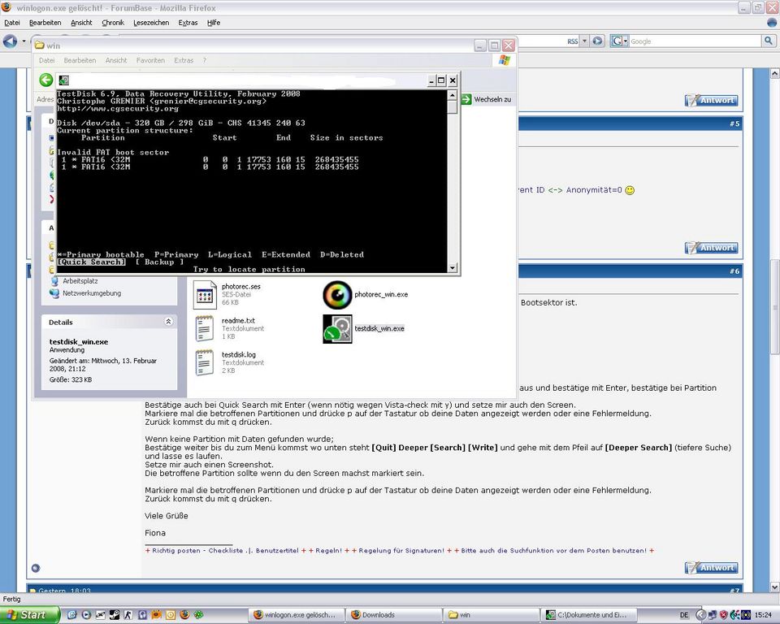Open Firefox back-history dropdown arrow
The image size is (780, 624).
click(24, 41)
